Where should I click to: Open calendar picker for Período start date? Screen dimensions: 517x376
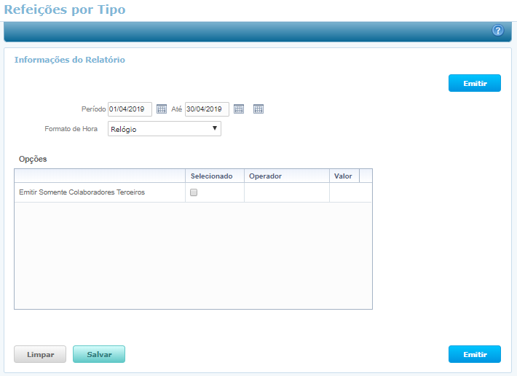pyautogui.click(x=162, y=109)
